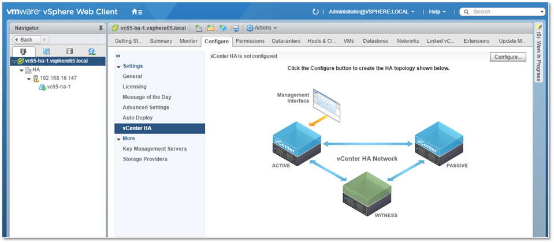Open Message of the Day settings
This screenshot has height=243, width=554.
[x=147, y=97]
